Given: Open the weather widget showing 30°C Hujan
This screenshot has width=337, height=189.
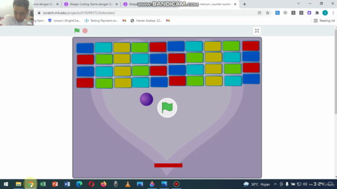Looking at the screenshot, I should point(256,184).
